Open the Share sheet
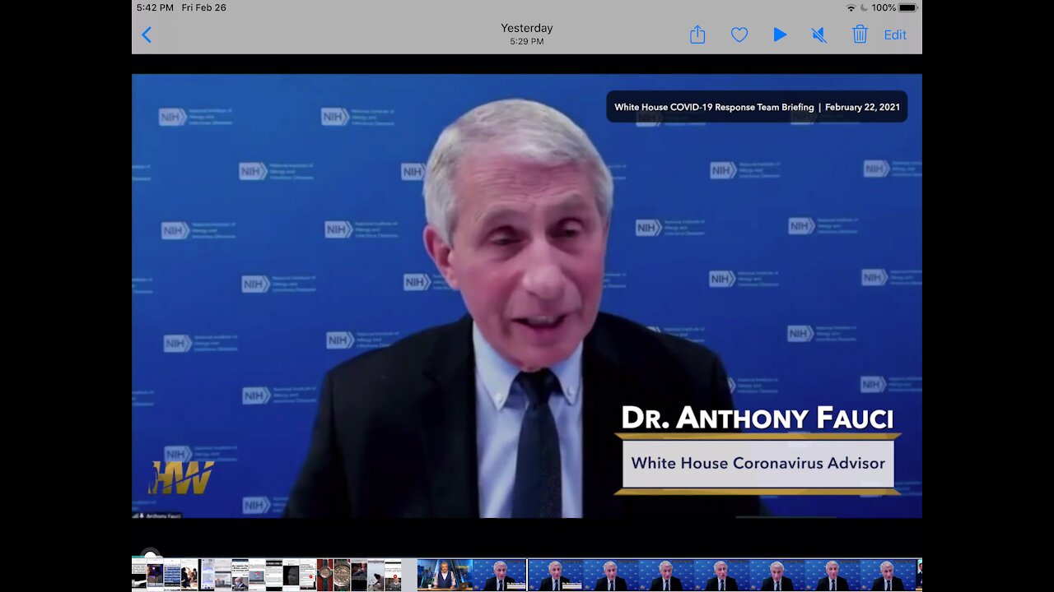 tap(697, 35)
